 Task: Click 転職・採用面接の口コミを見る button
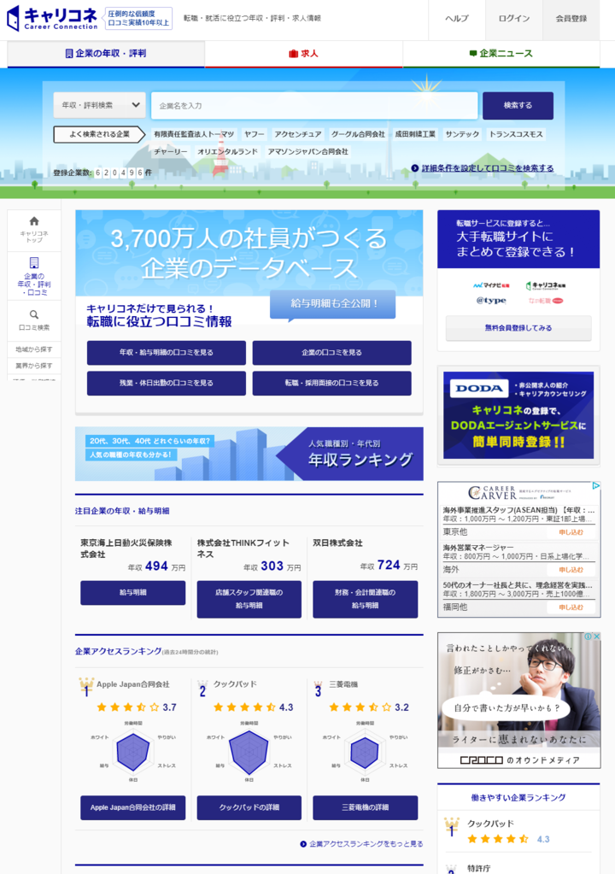[x=332, y=384]
